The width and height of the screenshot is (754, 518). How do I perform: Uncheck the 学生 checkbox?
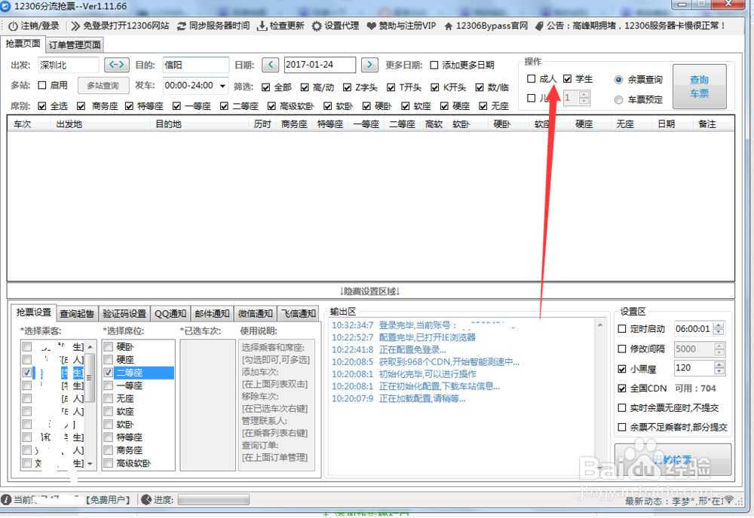(x=568, y=79)
